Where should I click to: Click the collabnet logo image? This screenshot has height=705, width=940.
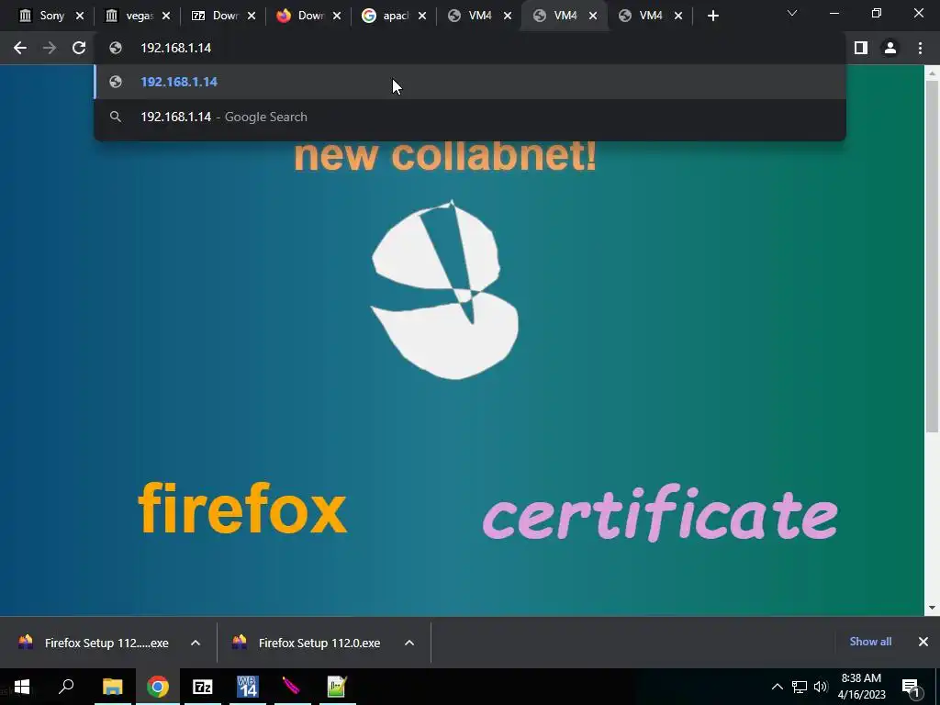[445, 289]
